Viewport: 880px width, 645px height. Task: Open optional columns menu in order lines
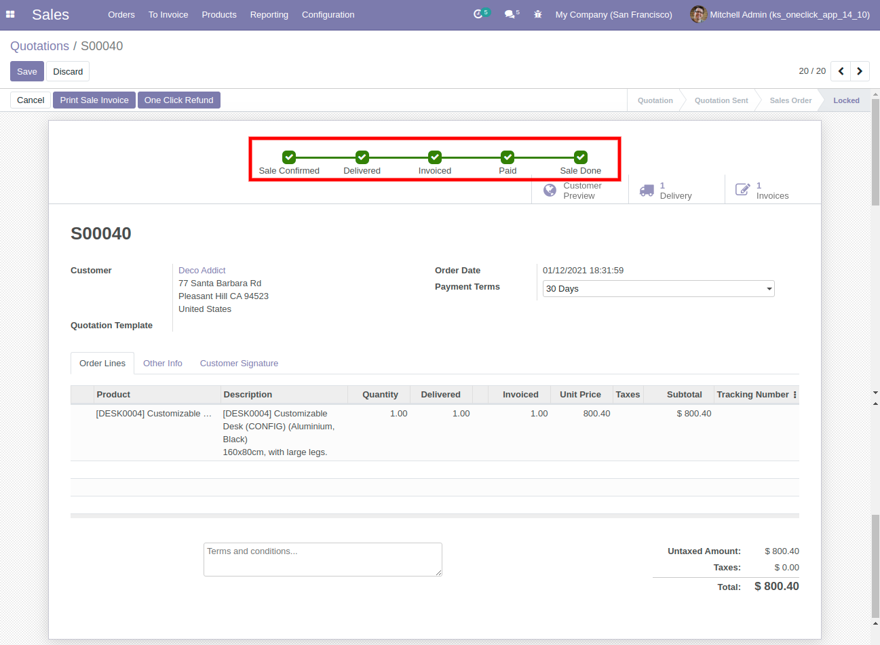(x=795, y=395)
